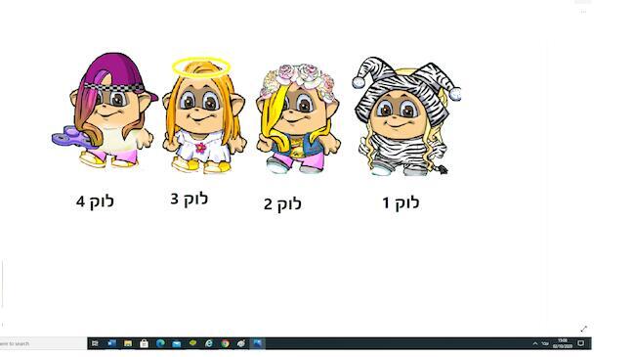The width and height of the screenshot is (634, 357).
Task: Open Task View from the taskbar
Action: point(95,343)
